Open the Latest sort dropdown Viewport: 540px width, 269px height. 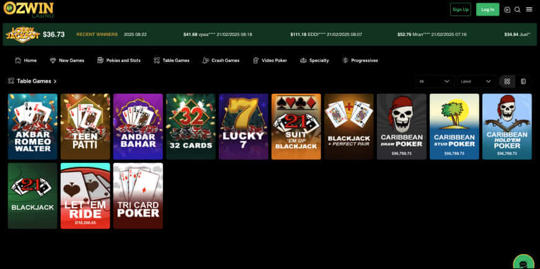click(x=476, y=82)
